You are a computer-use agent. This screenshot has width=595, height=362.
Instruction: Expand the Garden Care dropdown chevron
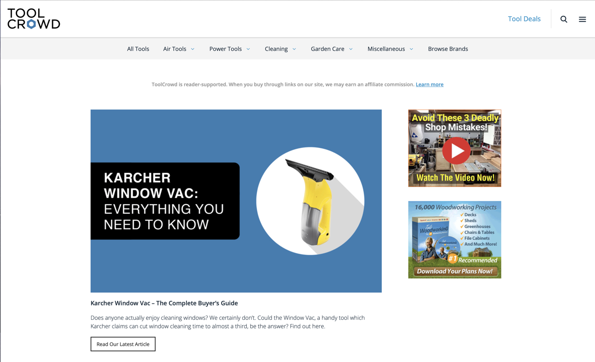[351, 49]
